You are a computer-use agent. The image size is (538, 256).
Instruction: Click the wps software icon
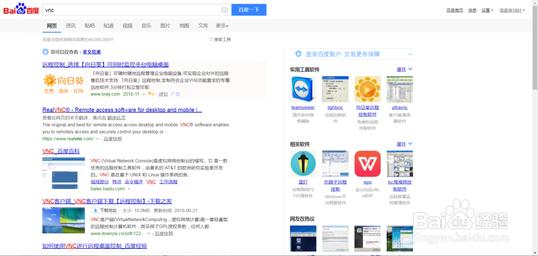coord(367,164)
